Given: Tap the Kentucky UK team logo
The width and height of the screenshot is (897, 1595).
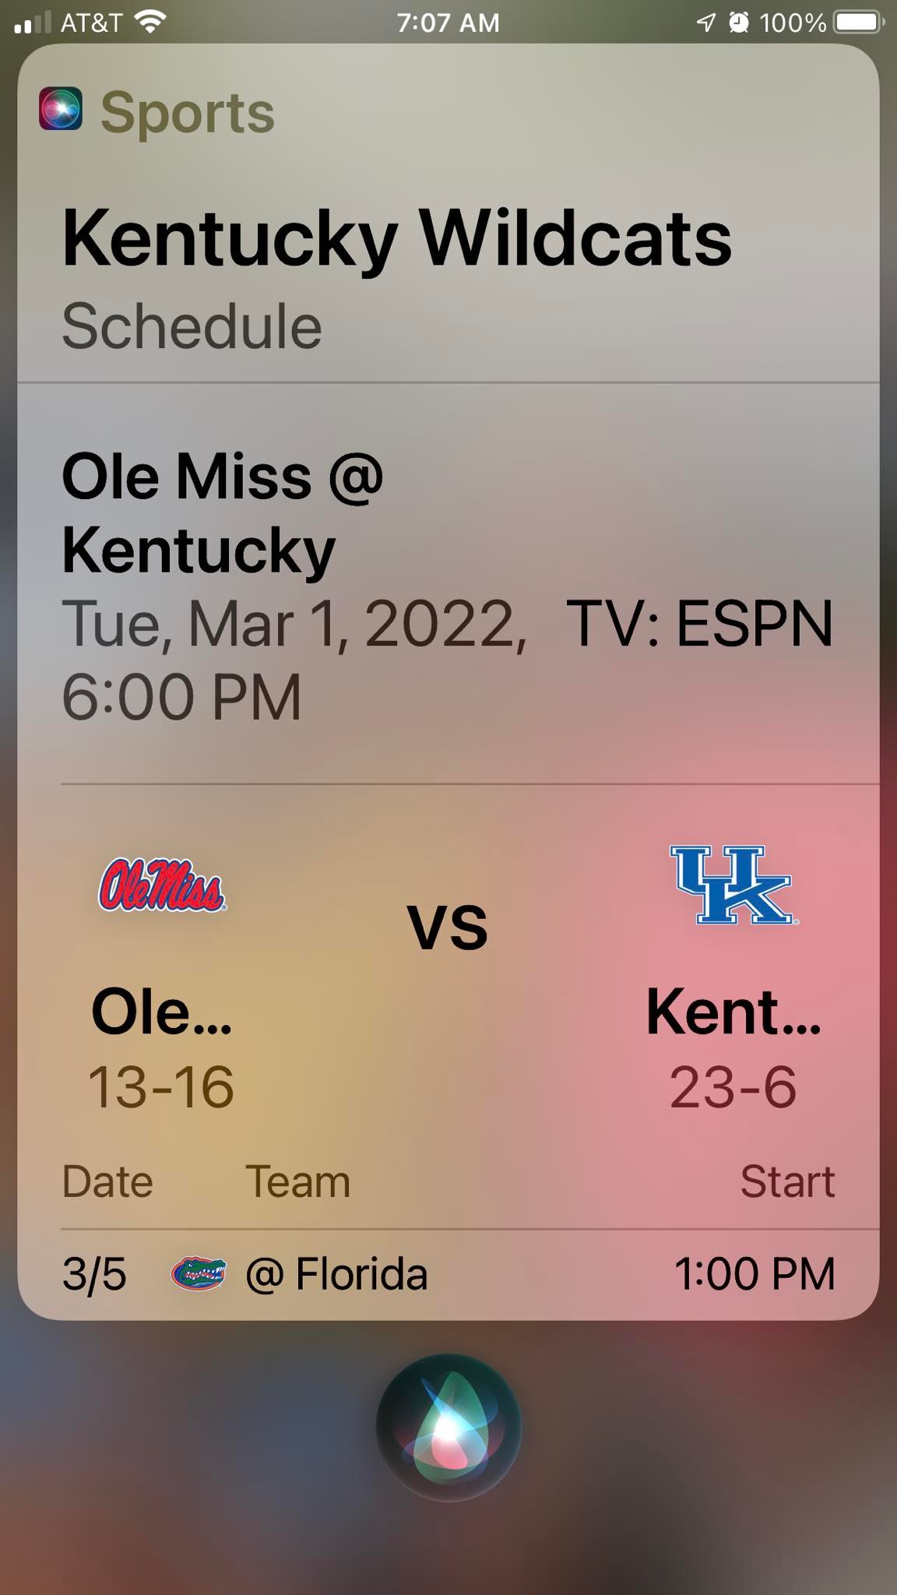Looking at the screenshot, I should point(733,885).
